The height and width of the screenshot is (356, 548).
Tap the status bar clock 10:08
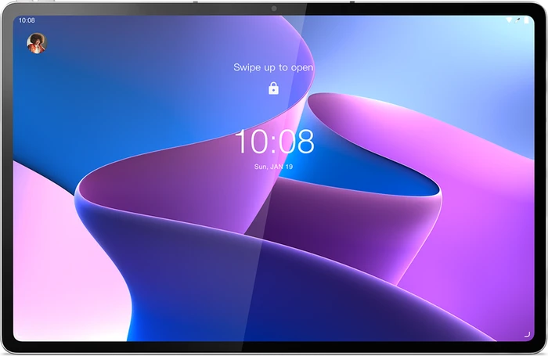pos(27,20)
